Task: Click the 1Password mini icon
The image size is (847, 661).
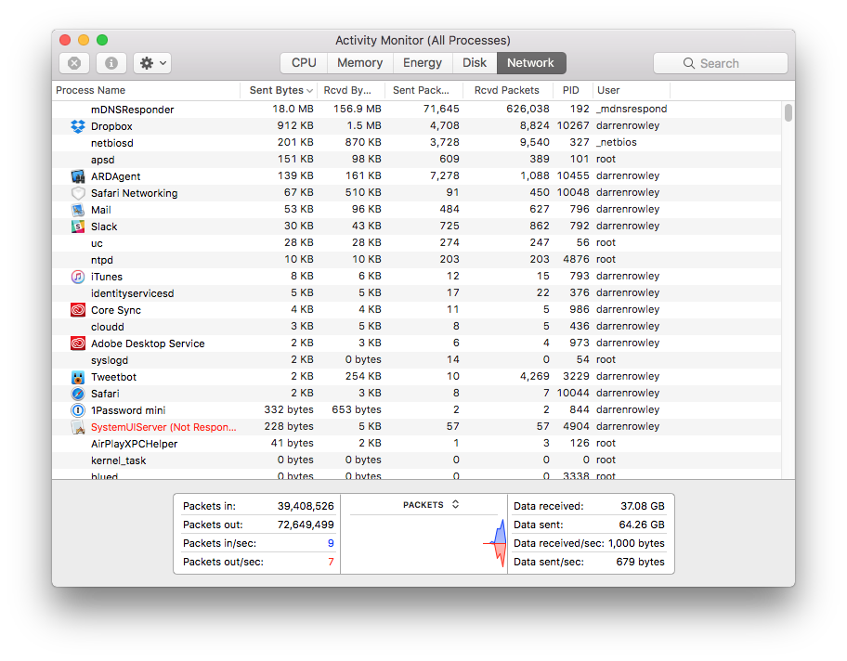Action: 78,410
